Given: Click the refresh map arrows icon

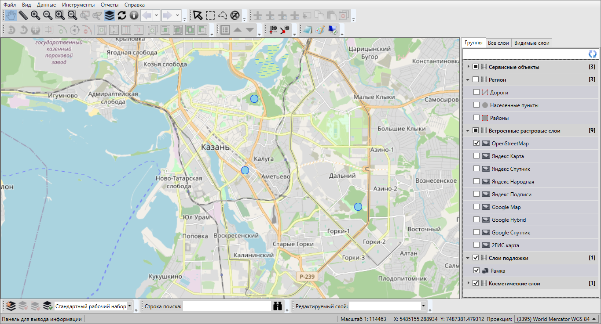Looking at the screenshot, I should 122,15.
